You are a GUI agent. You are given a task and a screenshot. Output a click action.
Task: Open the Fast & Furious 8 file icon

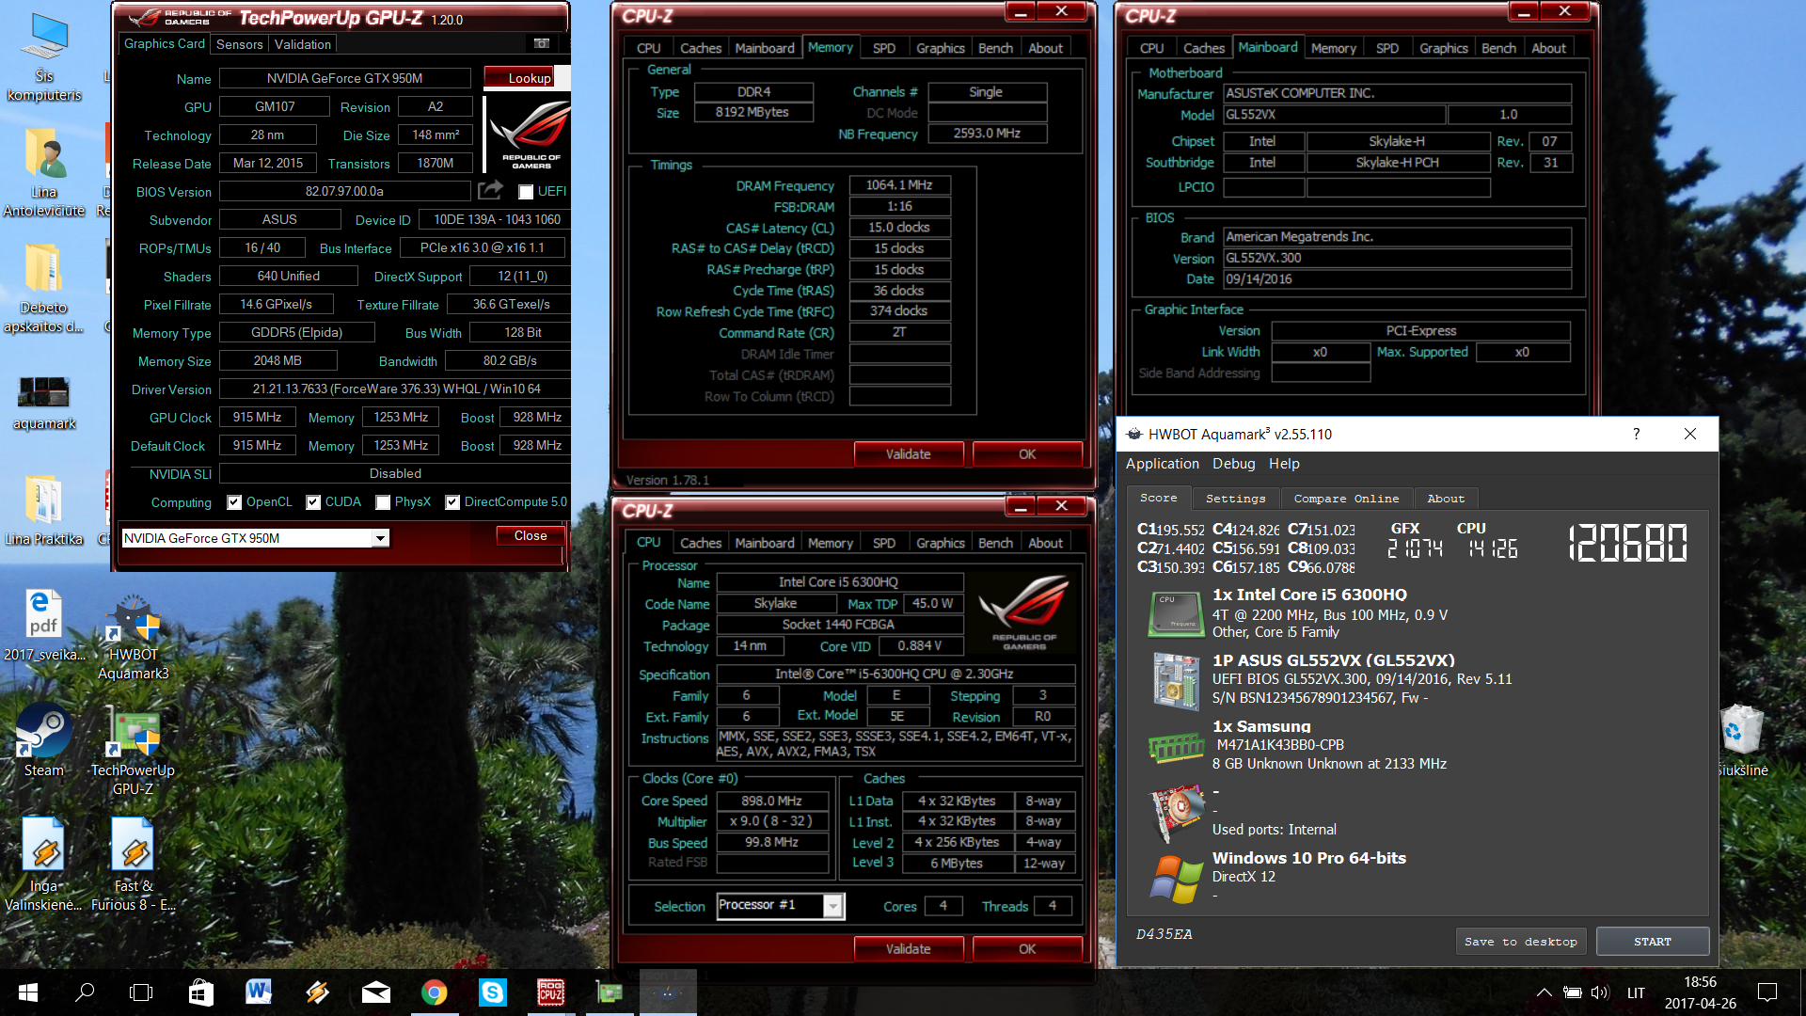tap(134, 865)
